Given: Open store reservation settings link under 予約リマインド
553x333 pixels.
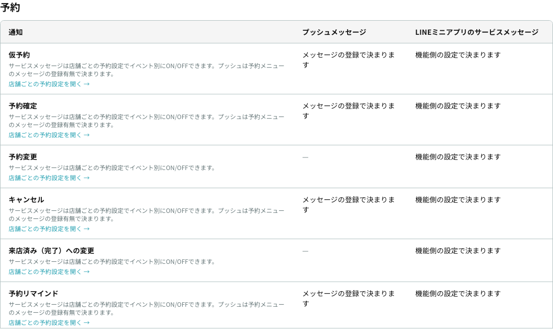Looking at the screenshot, I should pyautogui.click(x=49, y=322).
